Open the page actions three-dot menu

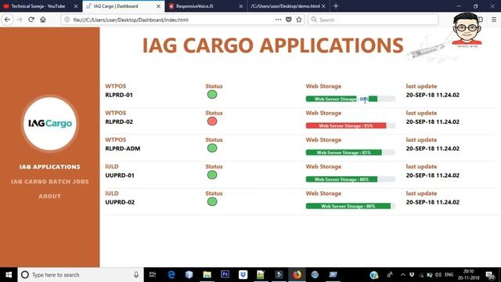click(279, 20)
